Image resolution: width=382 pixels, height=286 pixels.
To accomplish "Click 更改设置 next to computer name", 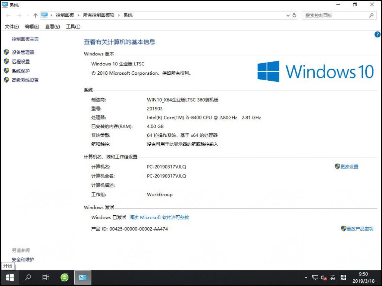I will pyautogui.click(x=349, y=167).
